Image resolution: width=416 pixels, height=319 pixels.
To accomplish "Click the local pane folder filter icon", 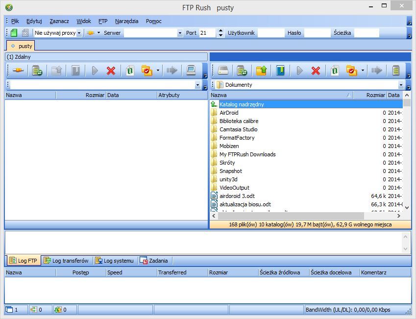I will tap(351, 71).
